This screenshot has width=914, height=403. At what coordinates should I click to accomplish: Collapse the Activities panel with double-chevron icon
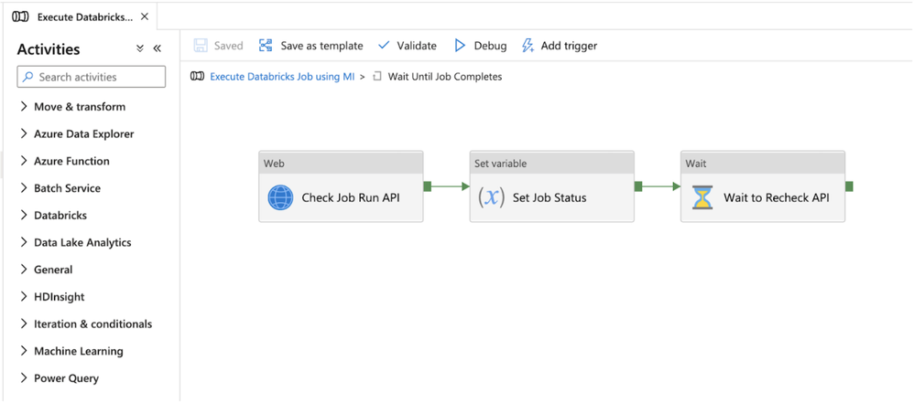click(157, 49)
